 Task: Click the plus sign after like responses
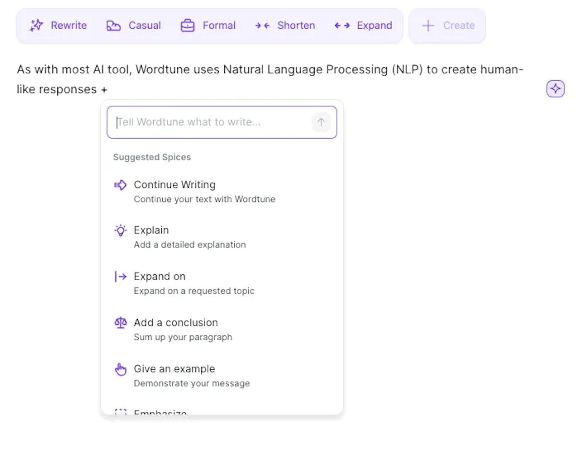tap(104, 90)
